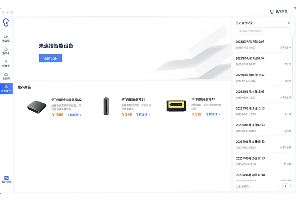Focus the 请输入搜索关键字 search field
The image size is (296, 201).
point(263,31)
